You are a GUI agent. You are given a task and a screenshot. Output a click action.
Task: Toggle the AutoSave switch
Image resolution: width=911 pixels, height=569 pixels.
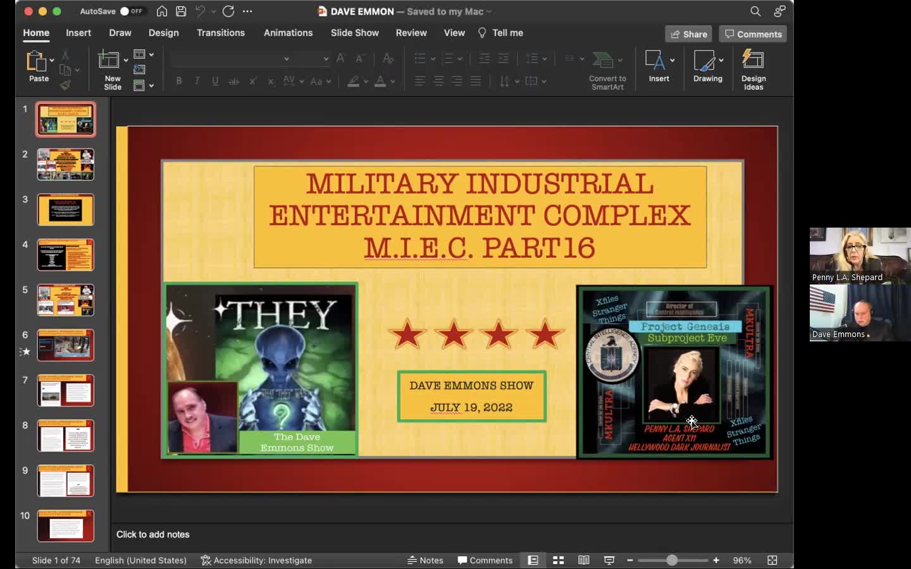point(132,11)
